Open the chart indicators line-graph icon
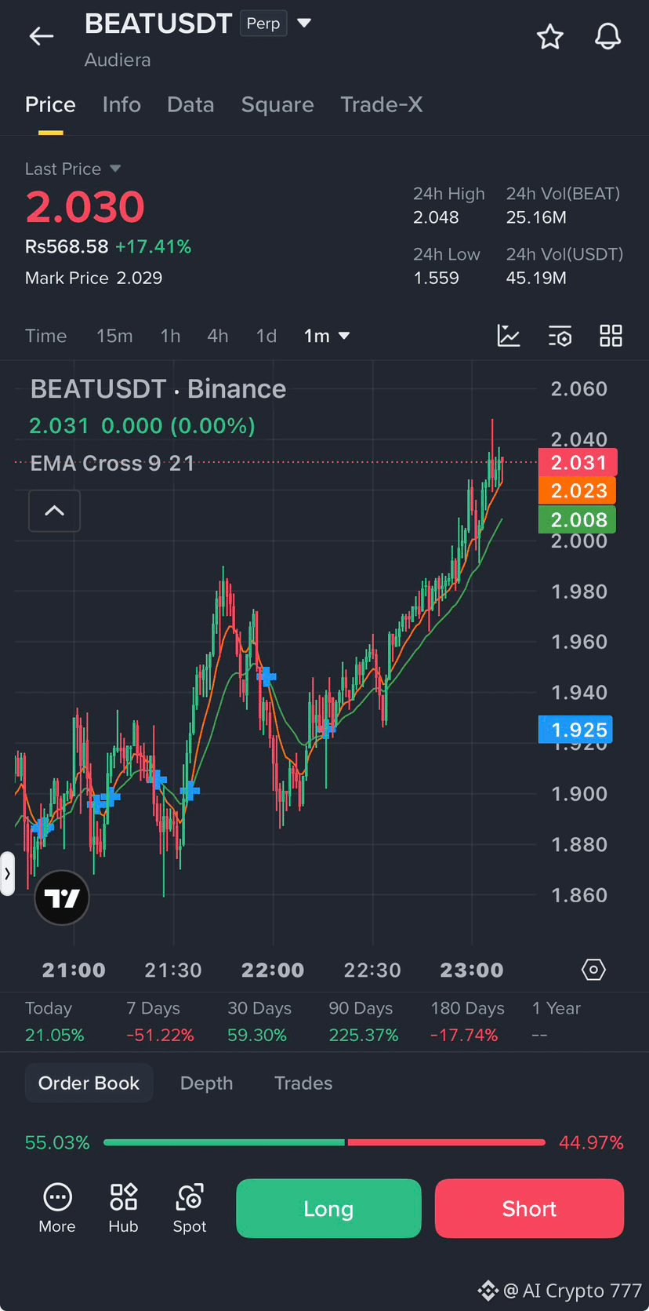 click(x=509, y=336)
